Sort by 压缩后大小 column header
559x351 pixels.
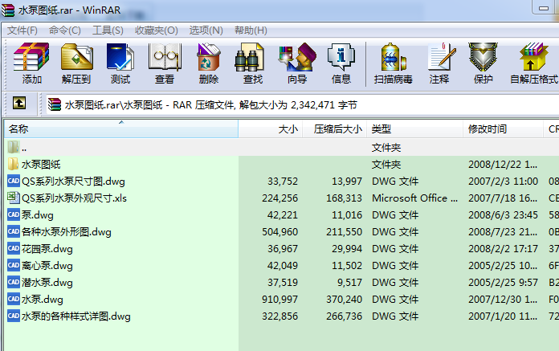tap(335, 129)
